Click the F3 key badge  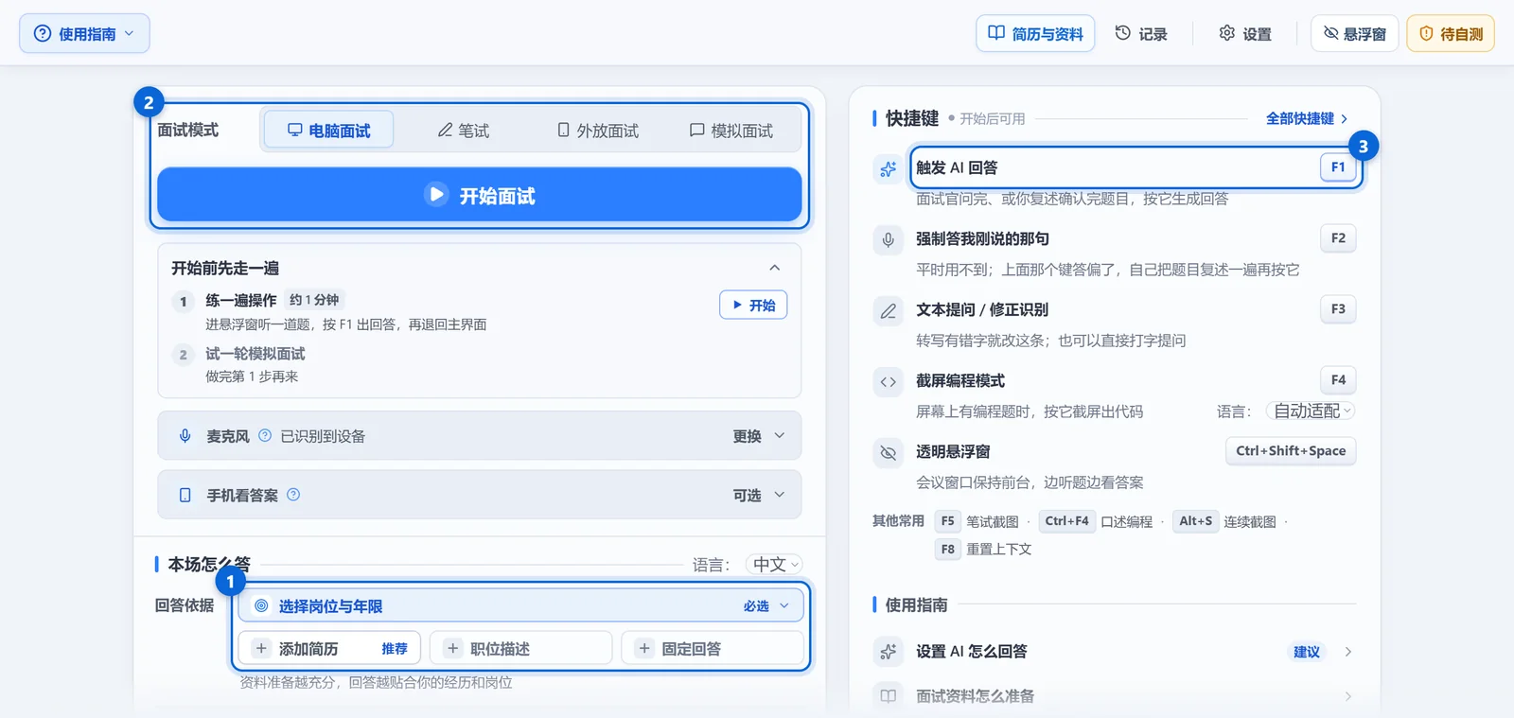pyautogui.click(x=1338, y=309)
